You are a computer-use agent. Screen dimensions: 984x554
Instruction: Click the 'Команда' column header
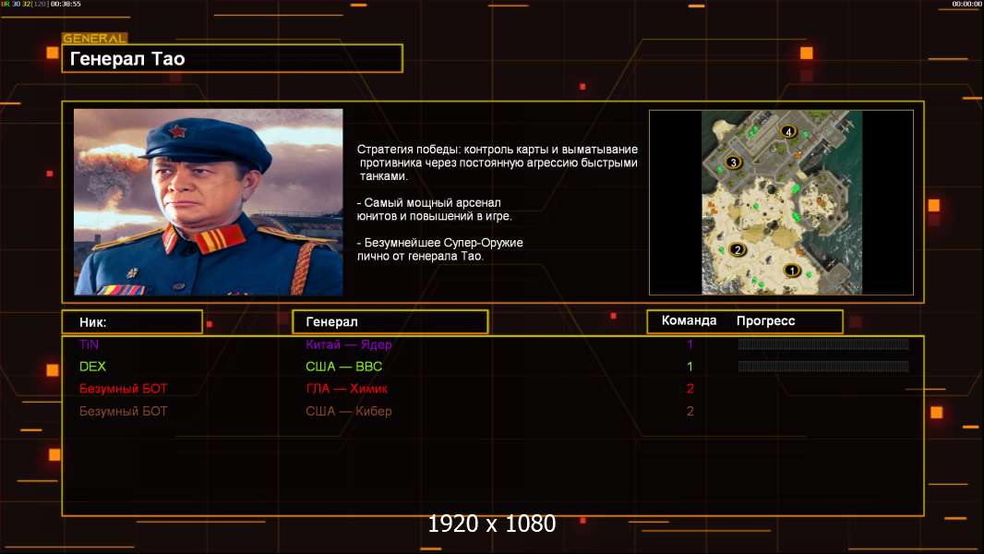(689, 320)
